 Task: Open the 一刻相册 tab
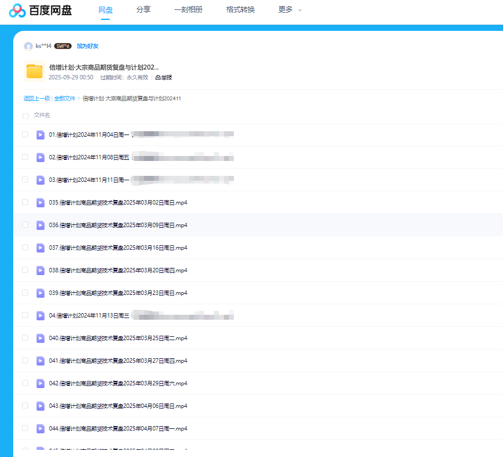pos(188,10)
